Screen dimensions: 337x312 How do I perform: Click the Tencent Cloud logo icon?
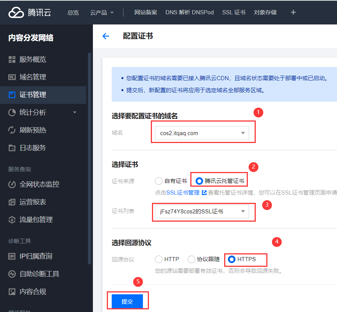coord(16,12)
